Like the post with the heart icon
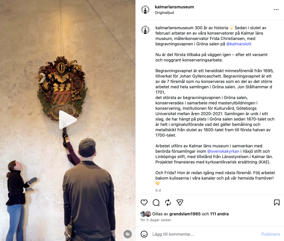 coord(144,202)
